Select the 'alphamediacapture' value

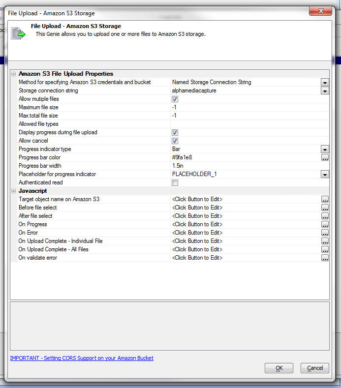tap(194, 90)
